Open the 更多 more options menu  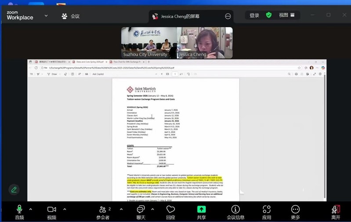click(295, 211)
